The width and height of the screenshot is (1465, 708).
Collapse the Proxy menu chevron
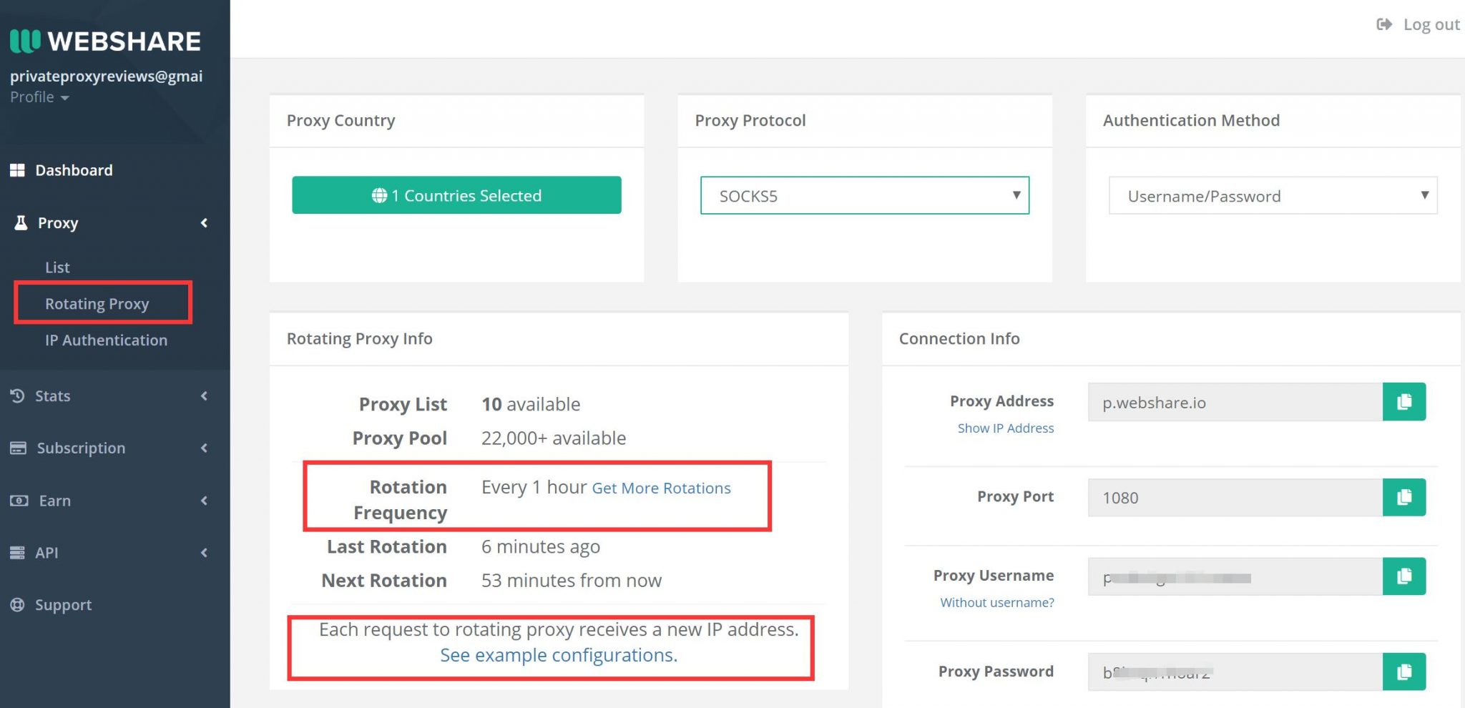tap(204, 223)
